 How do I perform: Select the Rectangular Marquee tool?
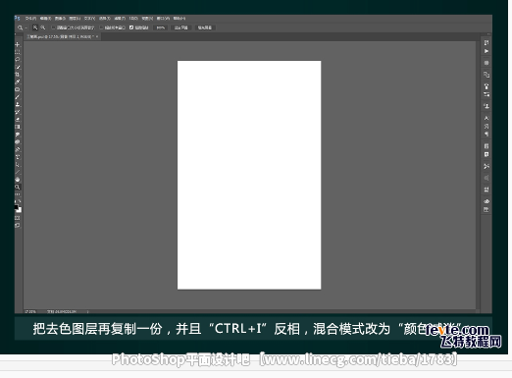tap(18, 52)
